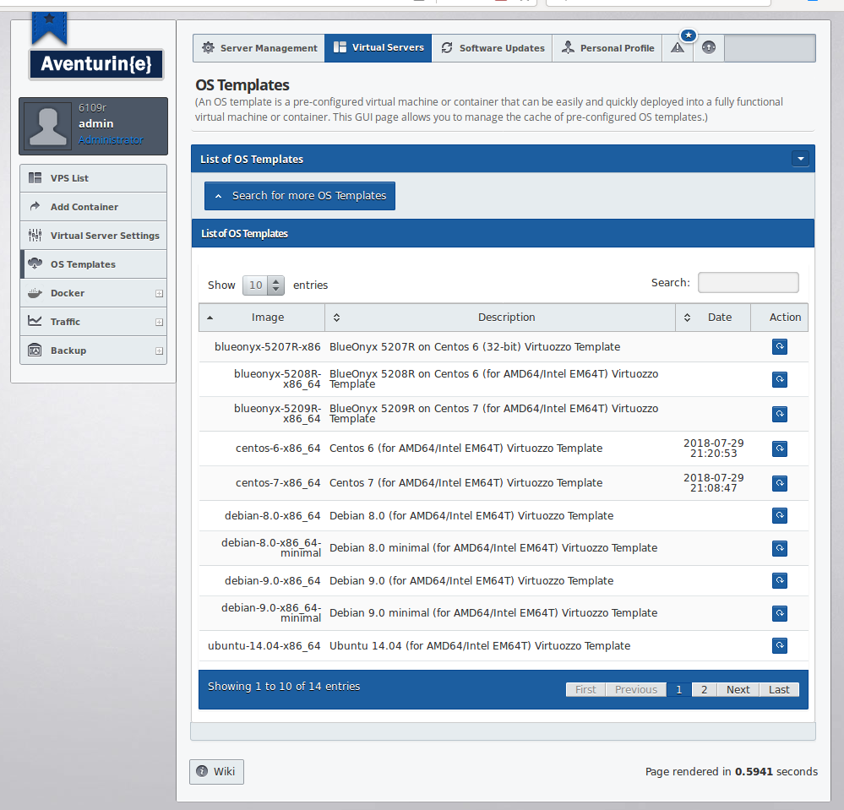Image resolution: width=844 pixels, height=810 pixels.
Task: Click the Administrator role link
Action: [111, 140]
